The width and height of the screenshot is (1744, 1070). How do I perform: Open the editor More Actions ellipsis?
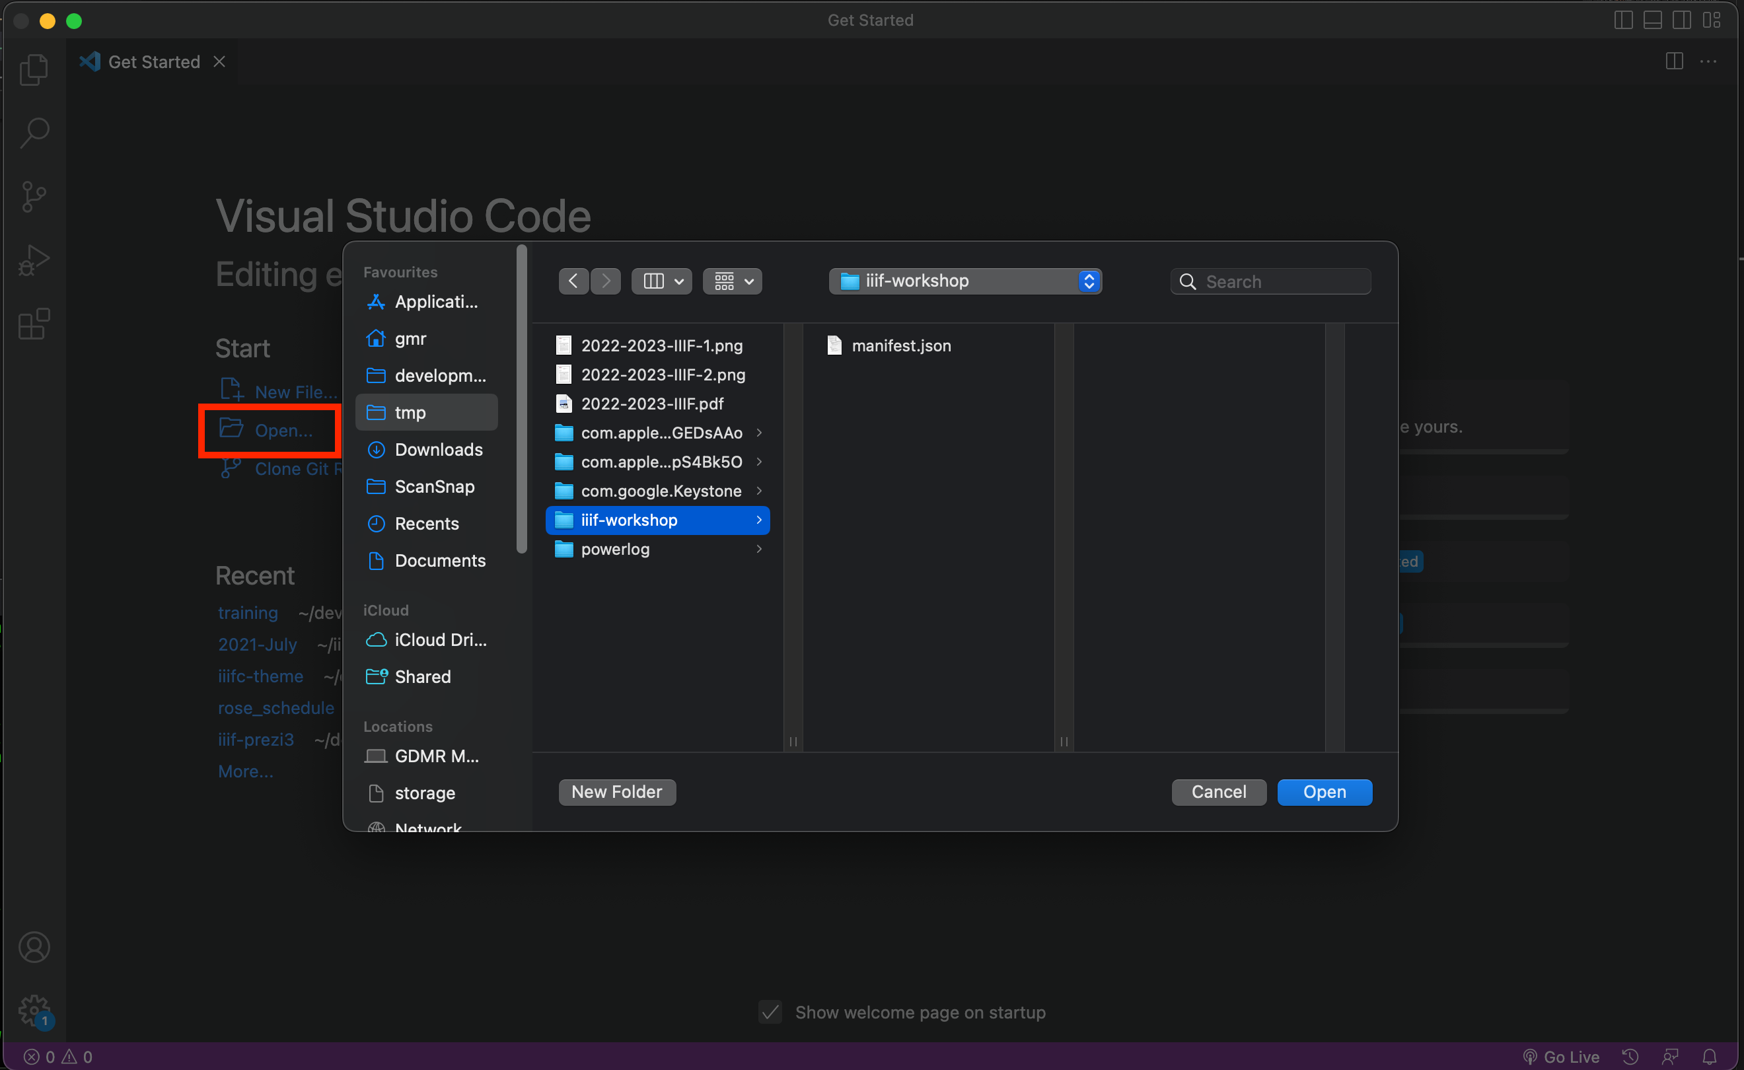click(x=1708, y=61)
